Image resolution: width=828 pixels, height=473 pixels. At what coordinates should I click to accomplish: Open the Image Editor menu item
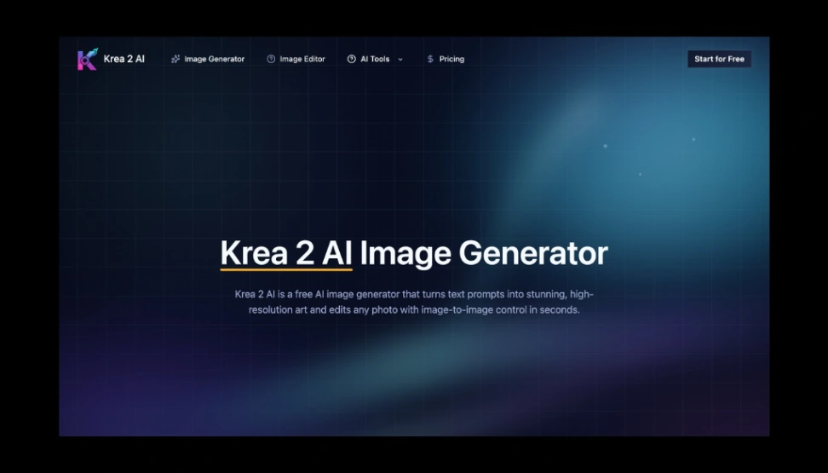[x=302, y=59]
